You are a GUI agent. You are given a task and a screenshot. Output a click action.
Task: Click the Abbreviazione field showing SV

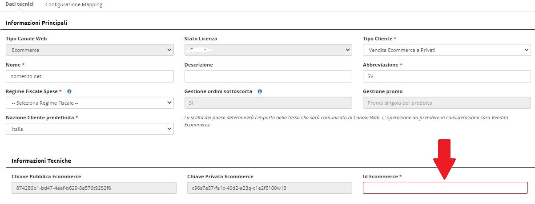[447, 76]
